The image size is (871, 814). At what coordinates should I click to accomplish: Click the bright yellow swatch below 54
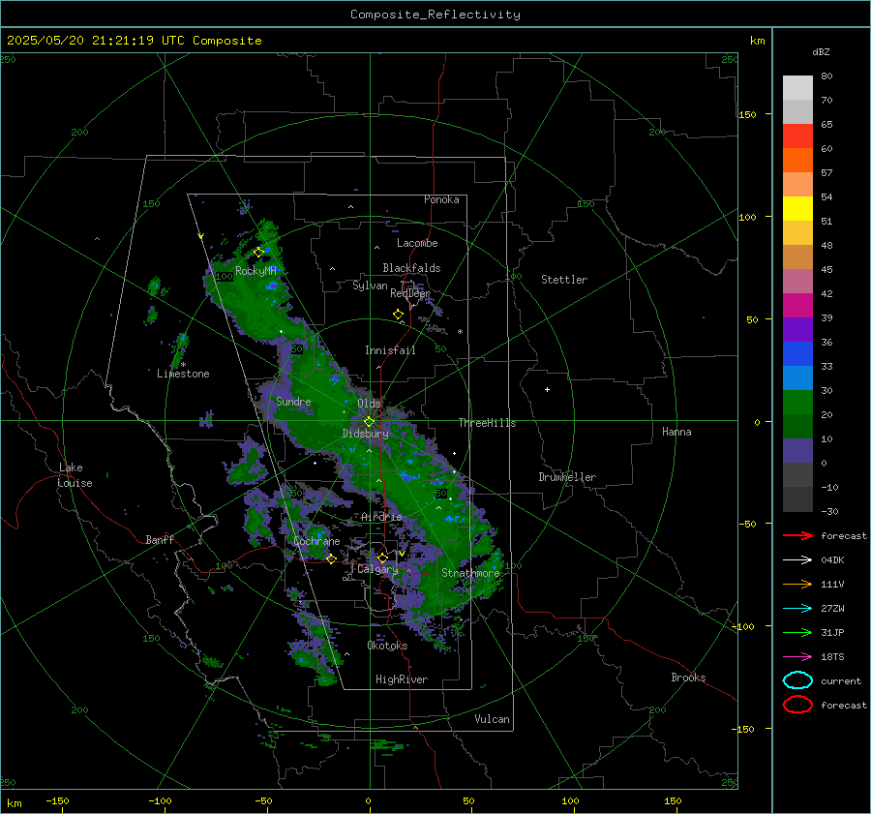(797, 209)
